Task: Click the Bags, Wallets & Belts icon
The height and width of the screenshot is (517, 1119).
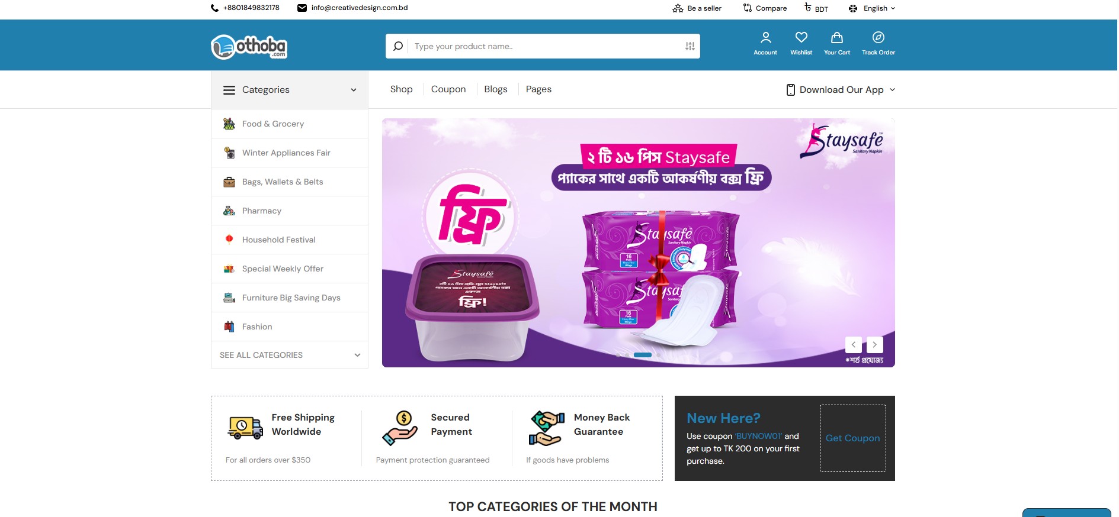Action: (x=229, y=182)
